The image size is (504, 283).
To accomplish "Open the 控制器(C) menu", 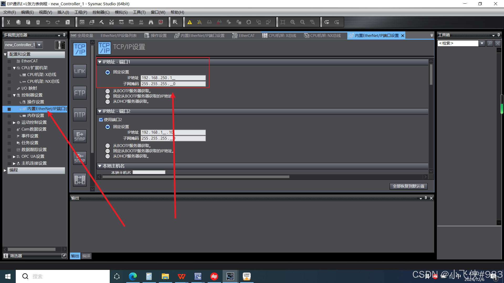I will (101, 12).
